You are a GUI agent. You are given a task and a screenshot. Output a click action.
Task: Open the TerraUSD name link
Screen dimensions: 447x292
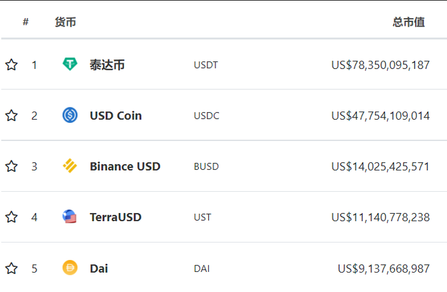point(115,217)
